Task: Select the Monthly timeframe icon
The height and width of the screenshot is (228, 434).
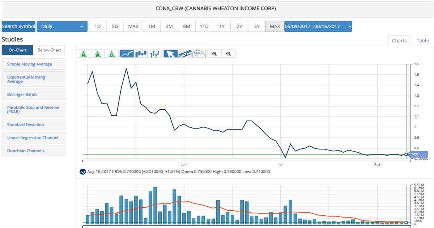Action: [x=83, y=53]
